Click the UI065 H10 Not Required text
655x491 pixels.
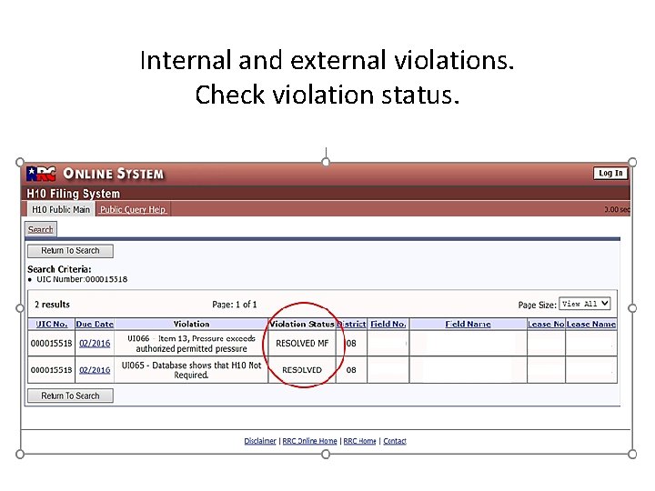click(x=191, y=370)
